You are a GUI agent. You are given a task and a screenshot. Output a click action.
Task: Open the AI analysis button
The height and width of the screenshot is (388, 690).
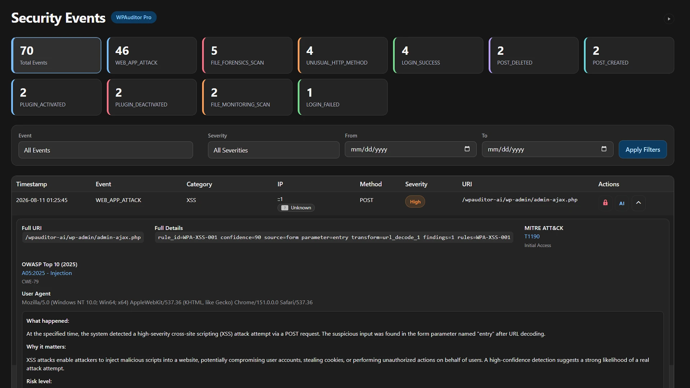coord(622,203)
